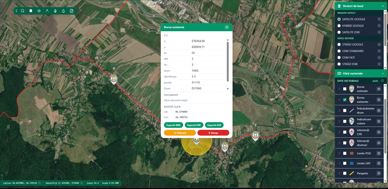Collapse the Straturi de bază panel
Viewport: 388px width, 189px height.
pyautogui.click(x=383, y=6)
